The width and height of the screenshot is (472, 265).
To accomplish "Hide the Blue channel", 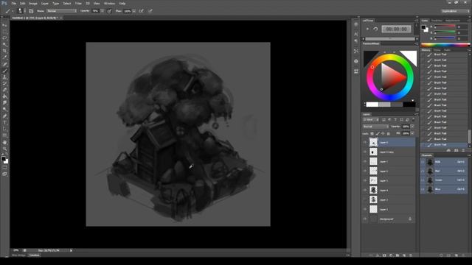I will point(423,189).
